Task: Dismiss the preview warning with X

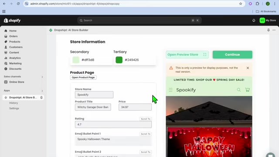Action: point(248,68)
